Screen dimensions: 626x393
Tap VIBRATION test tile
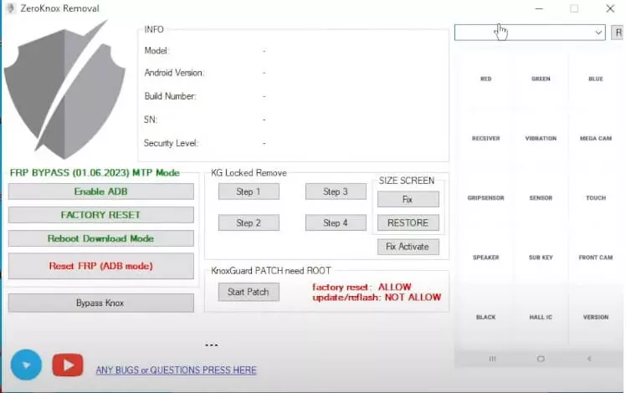tap(541, 138)
